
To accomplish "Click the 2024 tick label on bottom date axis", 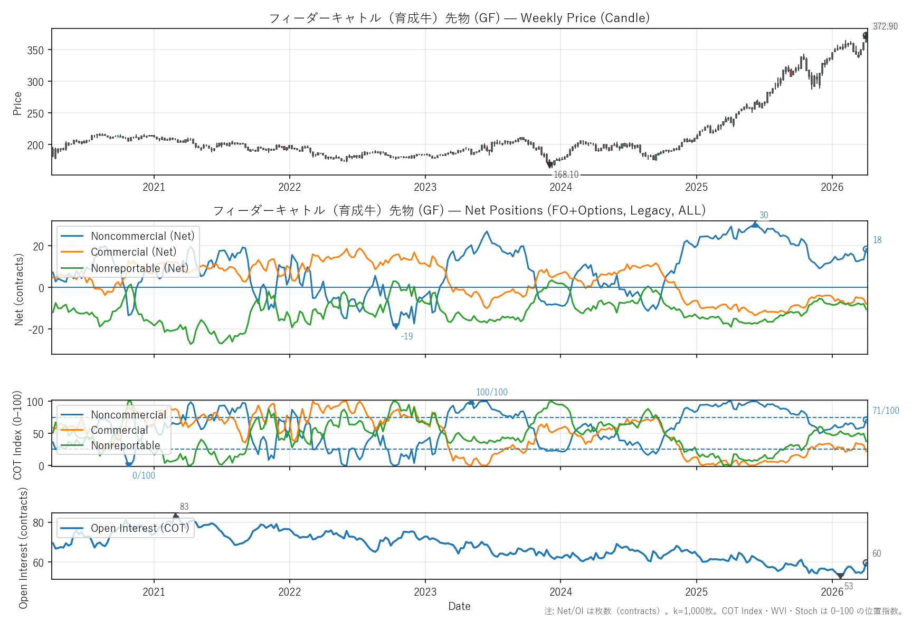I will tap(560, 592).
